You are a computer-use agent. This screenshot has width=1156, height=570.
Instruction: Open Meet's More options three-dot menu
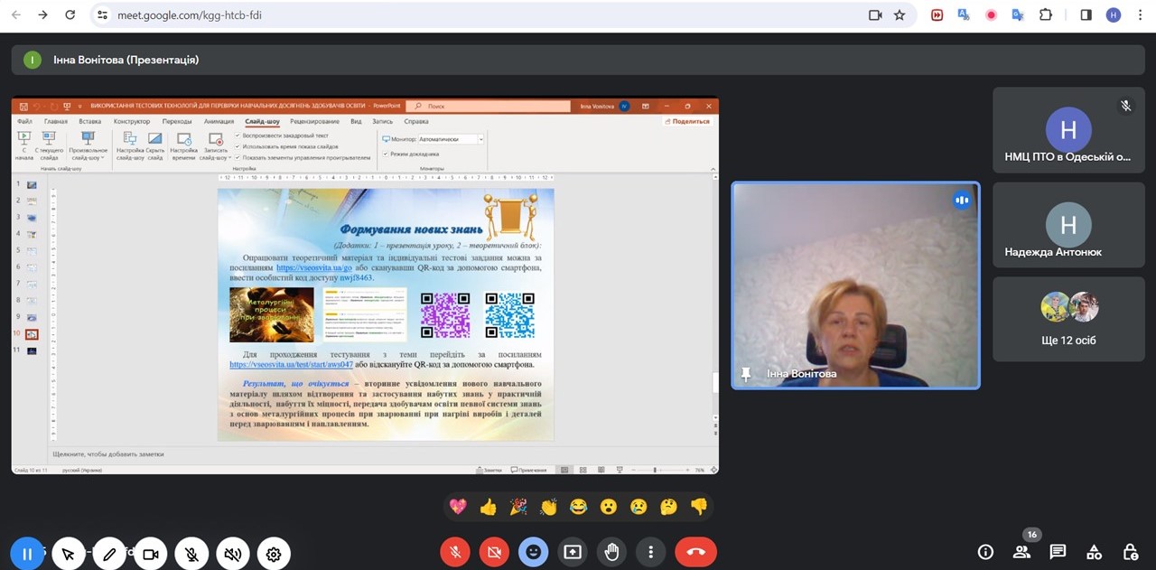(x=650, y=552)
